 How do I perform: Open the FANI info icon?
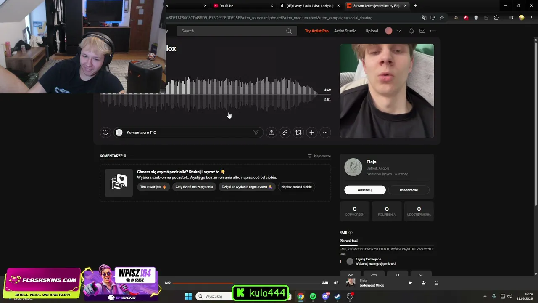[x=351, y=233]
